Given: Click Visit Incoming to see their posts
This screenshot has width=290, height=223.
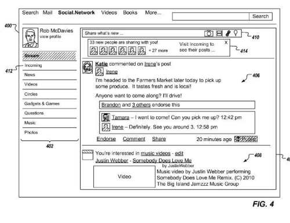Looking at the screenshot, I should pos(197,47).
